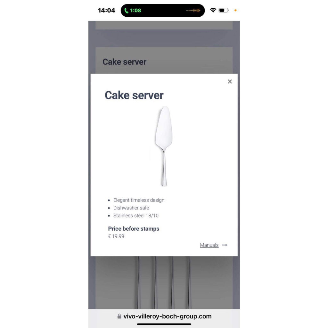Viewport: 328px width, 328px height.
Task: Tap the Price before stamps label
Action: point(134,229)
